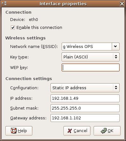Confirm settings with the OK button
Image resolution: width=126 pixels, height=141 pixels.
click(x=107, y=131)
